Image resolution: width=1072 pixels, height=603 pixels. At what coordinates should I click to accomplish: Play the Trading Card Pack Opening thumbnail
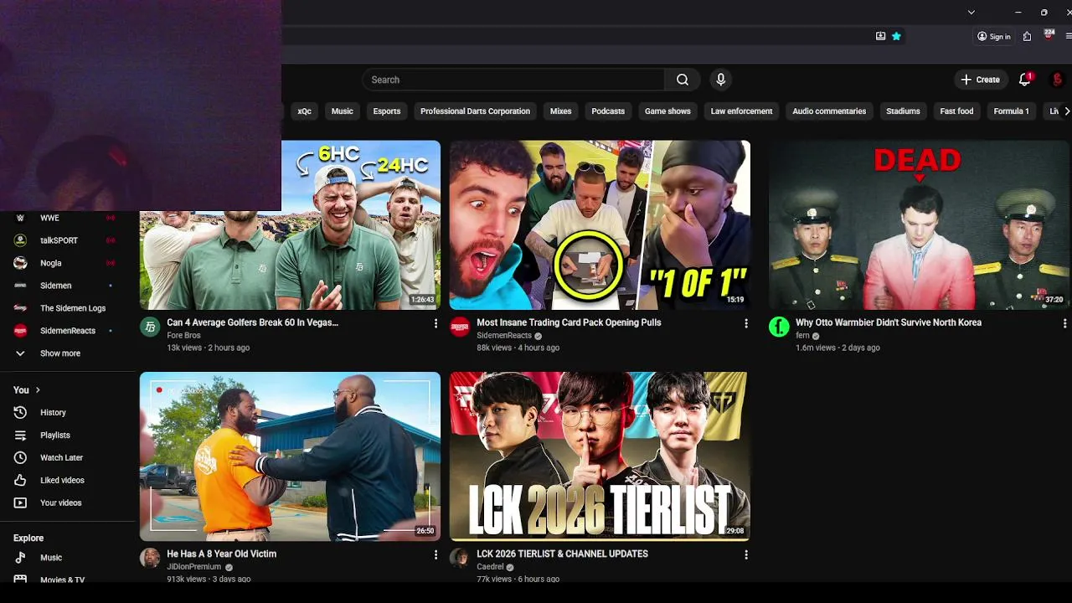(x=600, y=224)
